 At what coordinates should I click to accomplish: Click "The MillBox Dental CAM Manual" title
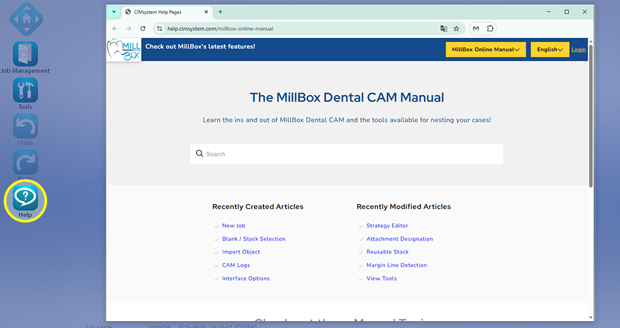(x=347, y=97)
